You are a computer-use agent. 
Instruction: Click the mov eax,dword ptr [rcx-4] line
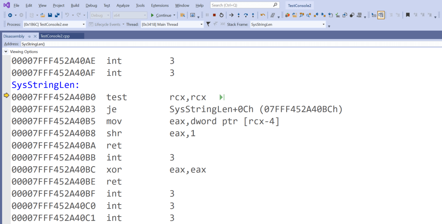pyautogui.click(x=145, y=121)
